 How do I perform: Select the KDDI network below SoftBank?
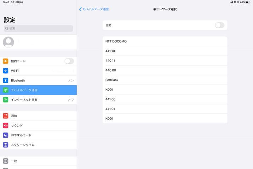(x=165, y=90)
